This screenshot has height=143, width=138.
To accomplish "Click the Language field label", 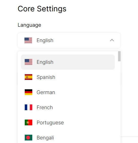I will click(29, 25).
